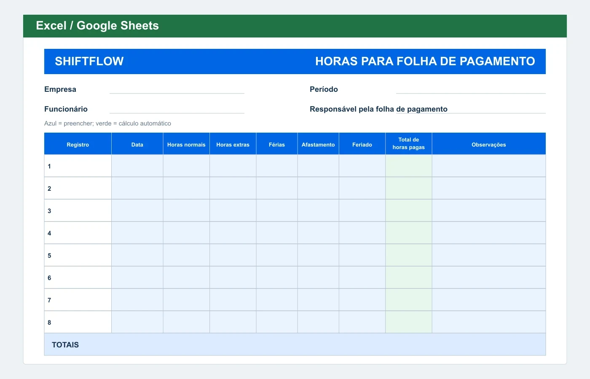
Task: Click the green Total cell in row 1
Action: (409, 166)
